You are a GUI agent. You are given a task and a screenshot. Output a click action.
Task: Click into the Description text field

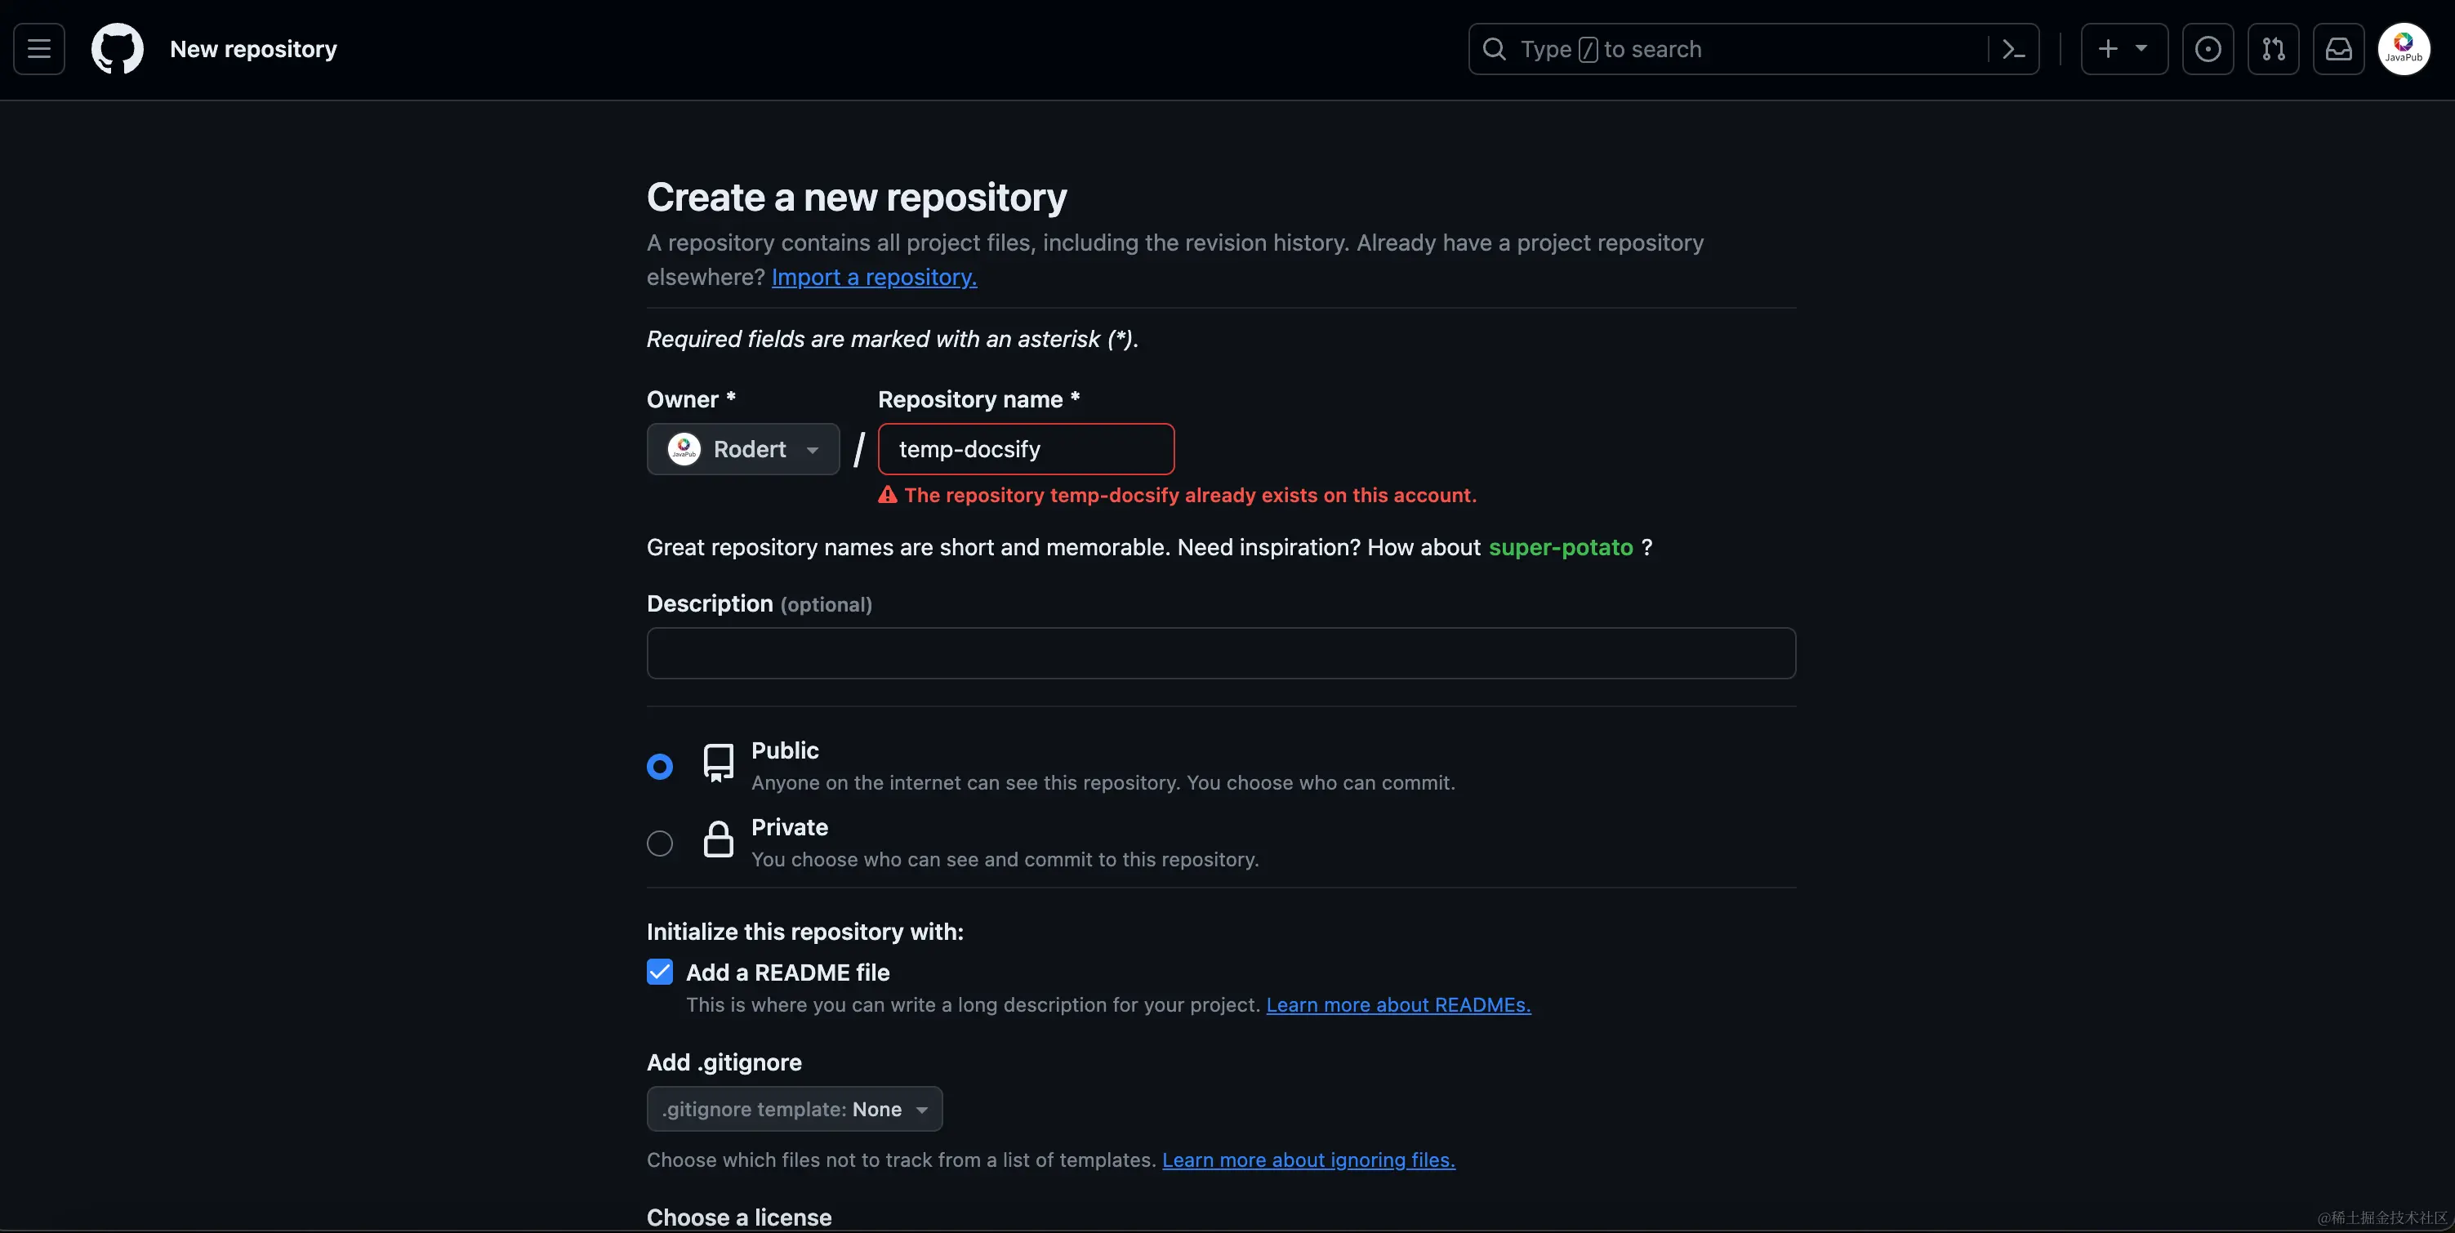[1220, 652]
